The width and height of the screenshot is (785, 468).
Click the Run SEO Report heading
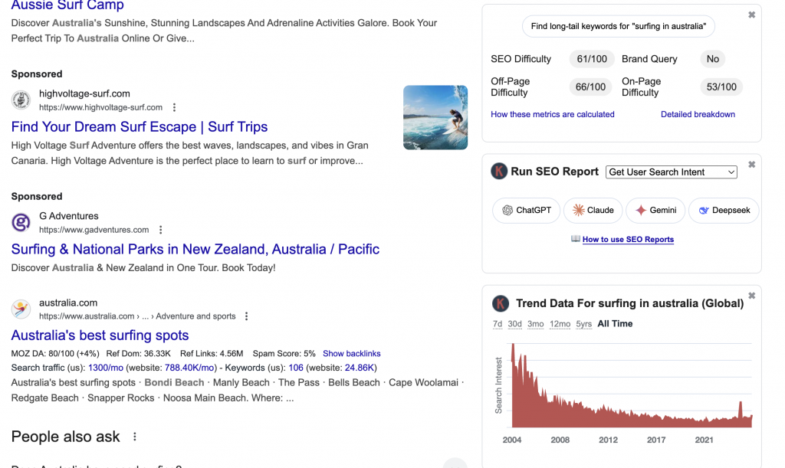554,172
